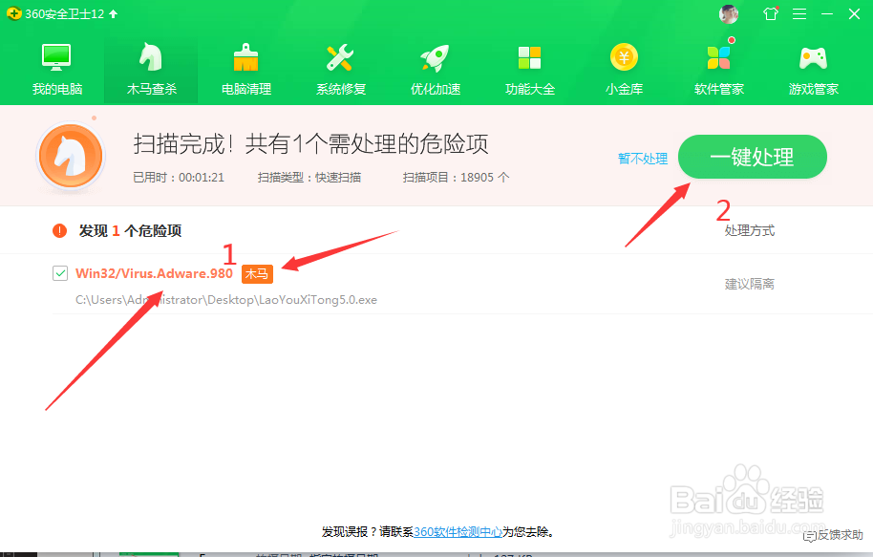The image size is (873, 557).
Task: Open the skin theme icon with notification dot
Action: click(771, 13)
